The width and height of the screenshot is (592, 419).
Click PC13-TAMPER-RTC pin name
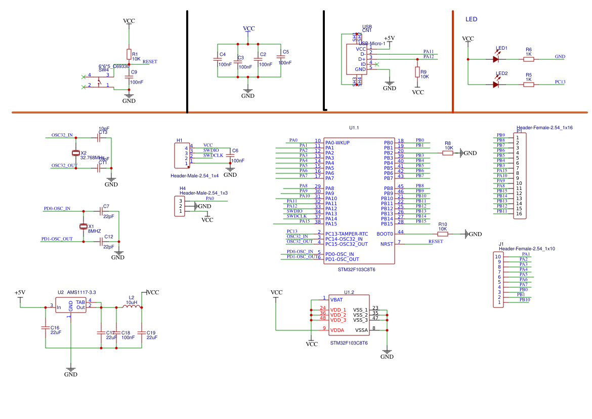[347, 234]
